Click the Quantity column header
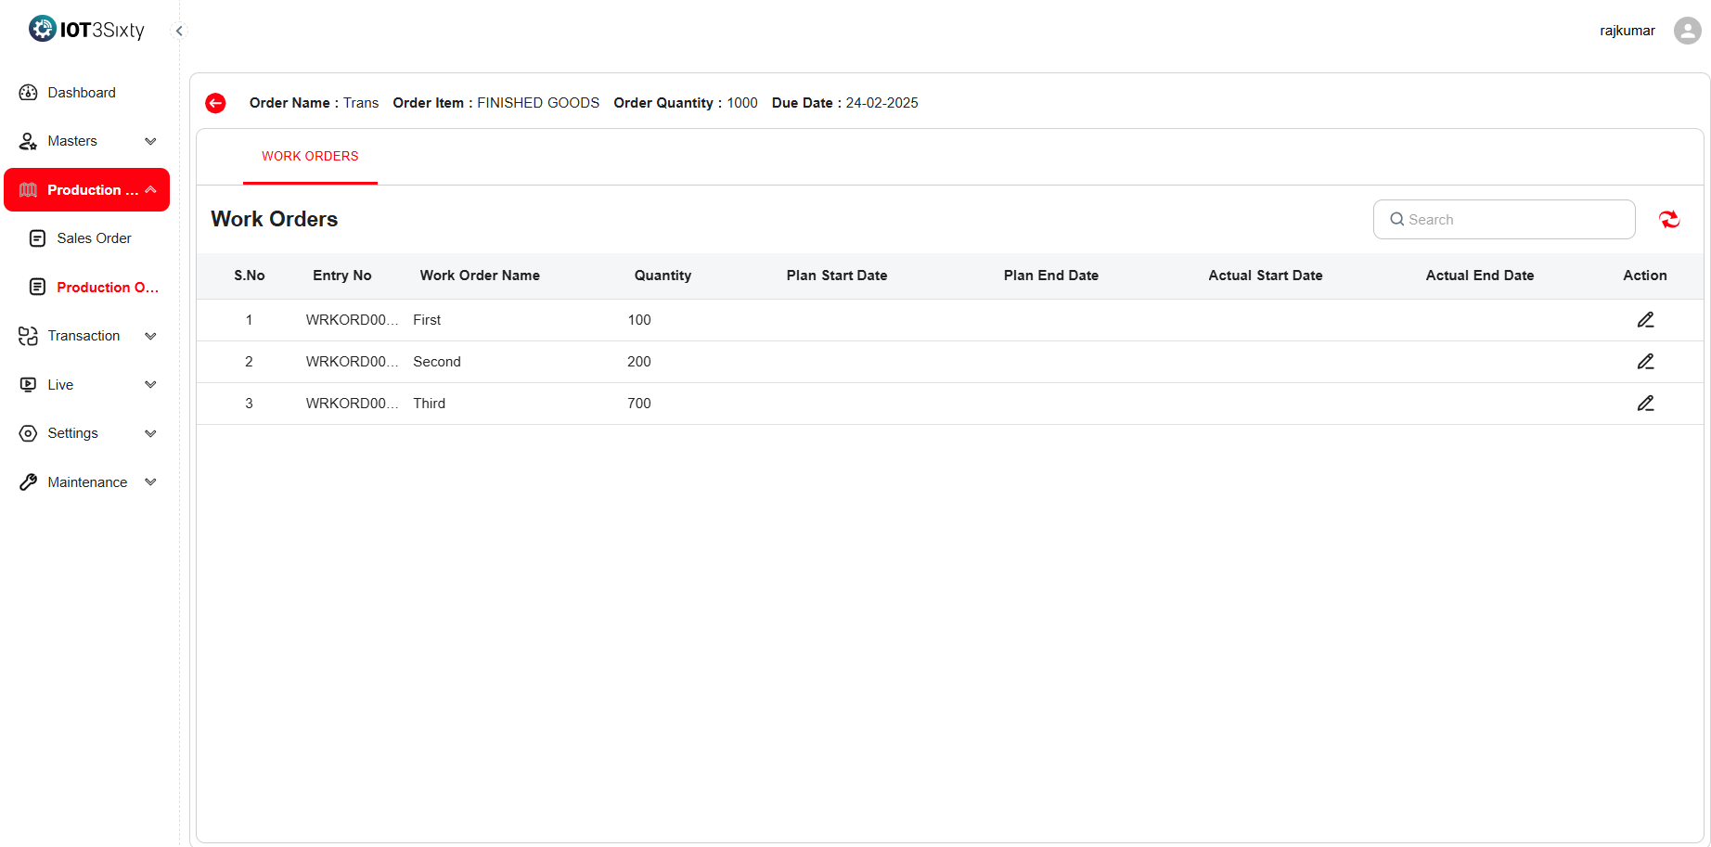The height and width of the screenshot is (847, 1711). (x=663, y=276)
